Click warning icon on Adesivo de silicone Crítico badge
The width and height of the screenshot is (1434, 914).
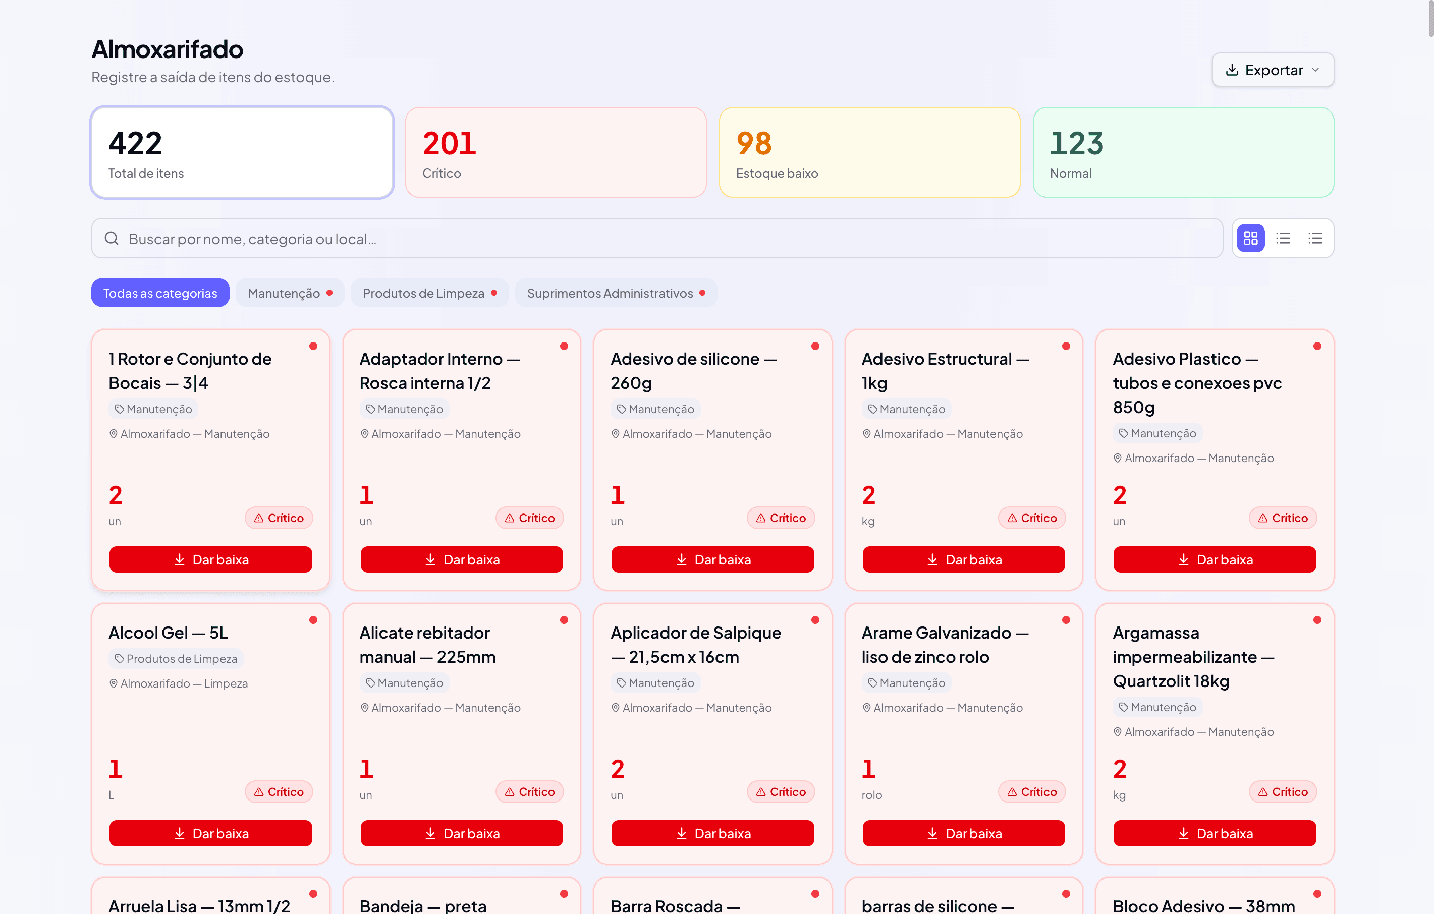pos(761,519)
